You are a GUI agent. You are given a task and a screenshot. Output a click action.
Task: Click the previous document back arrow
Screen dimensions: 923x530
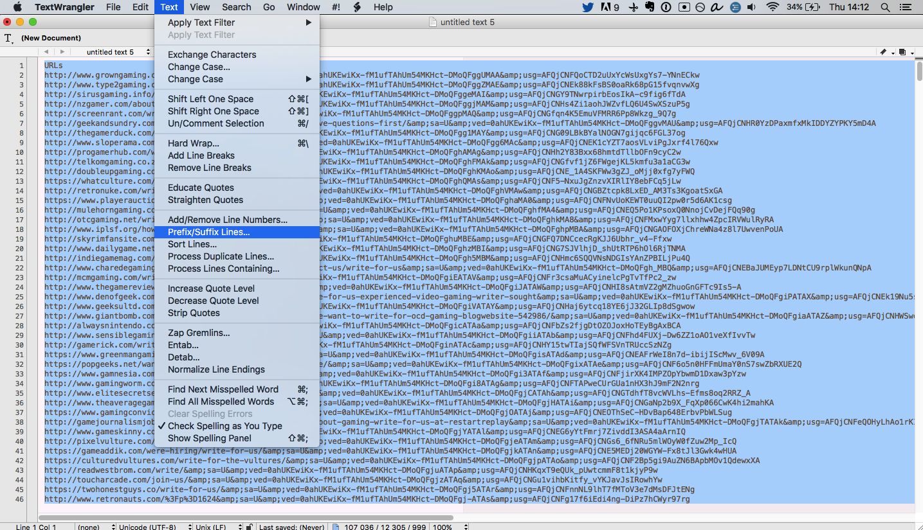pyautogui.click(x=46, y=52)
